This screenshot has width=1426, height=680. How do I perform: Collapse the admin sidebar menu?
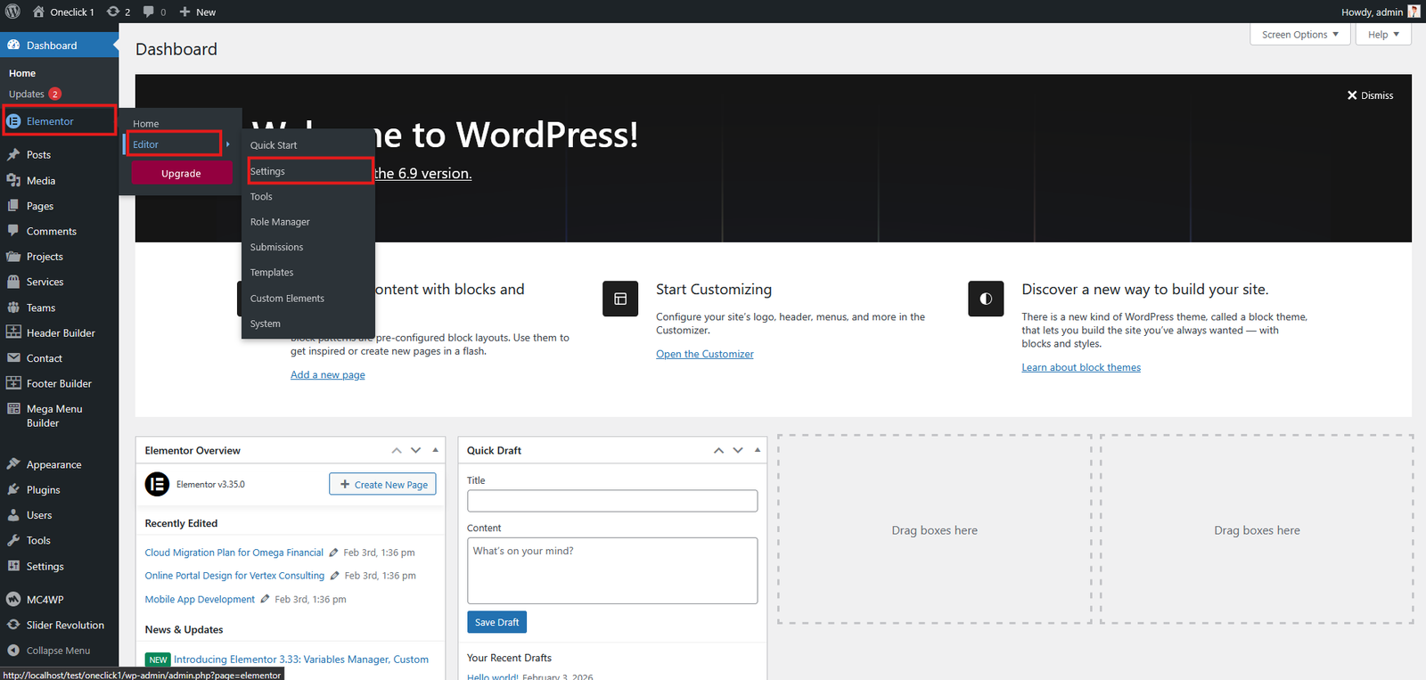(50, 651)
